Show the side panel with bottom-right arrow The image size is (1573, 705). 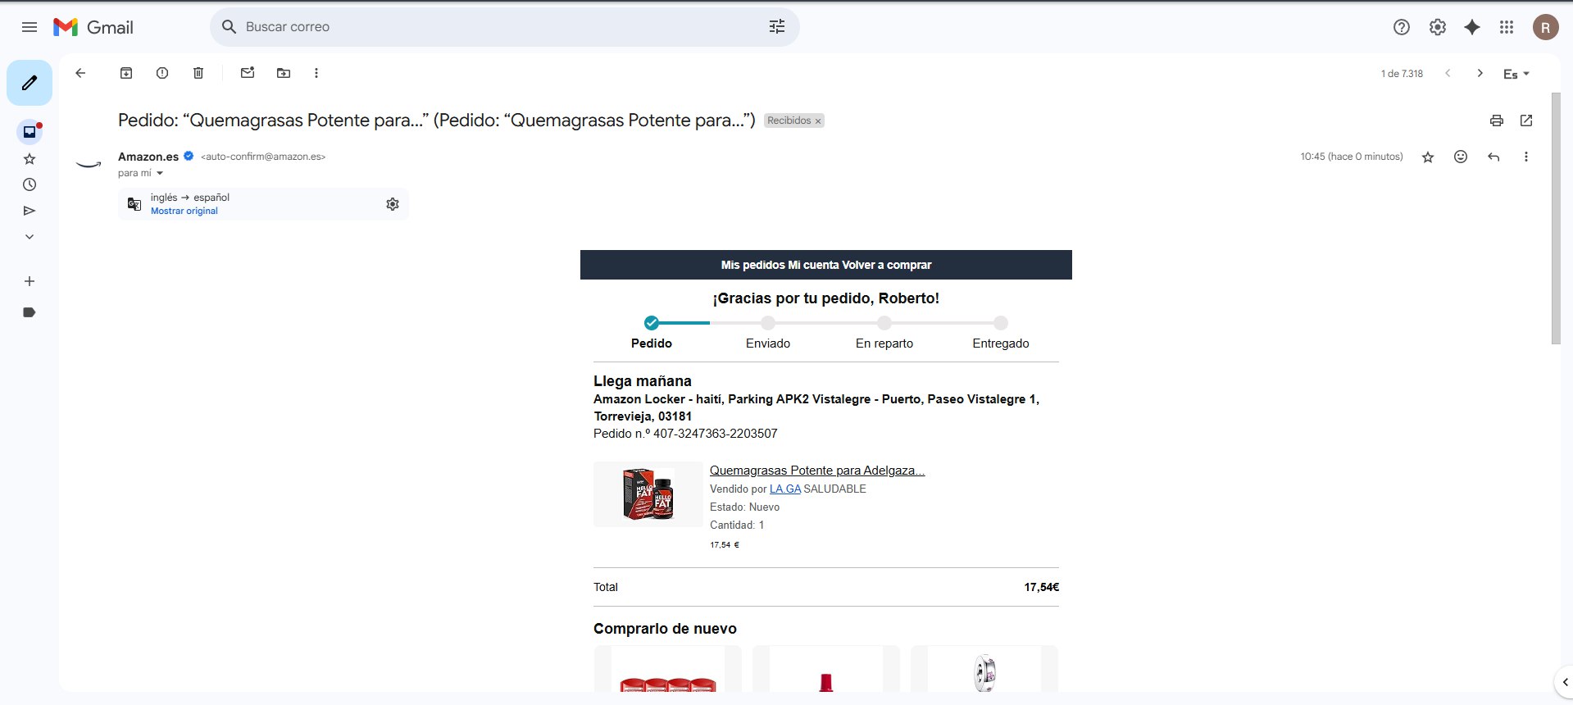coord(1564,682)
